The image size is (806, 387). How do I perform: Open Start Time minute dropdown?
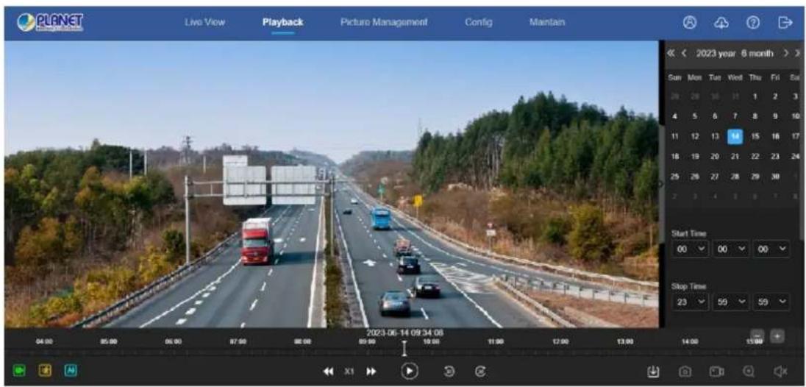coord(730,248)
